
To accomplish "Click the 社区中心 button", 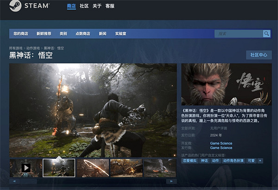I will (x=259, y=55).
